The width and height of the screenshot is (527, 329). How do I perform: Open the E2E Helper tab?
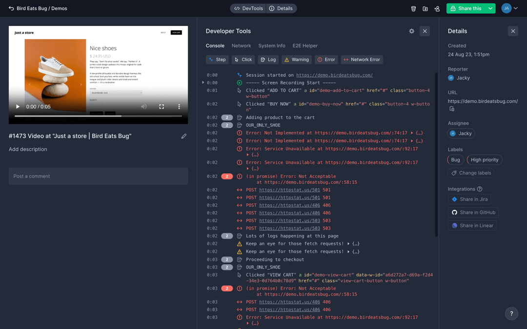pos(305,45)
